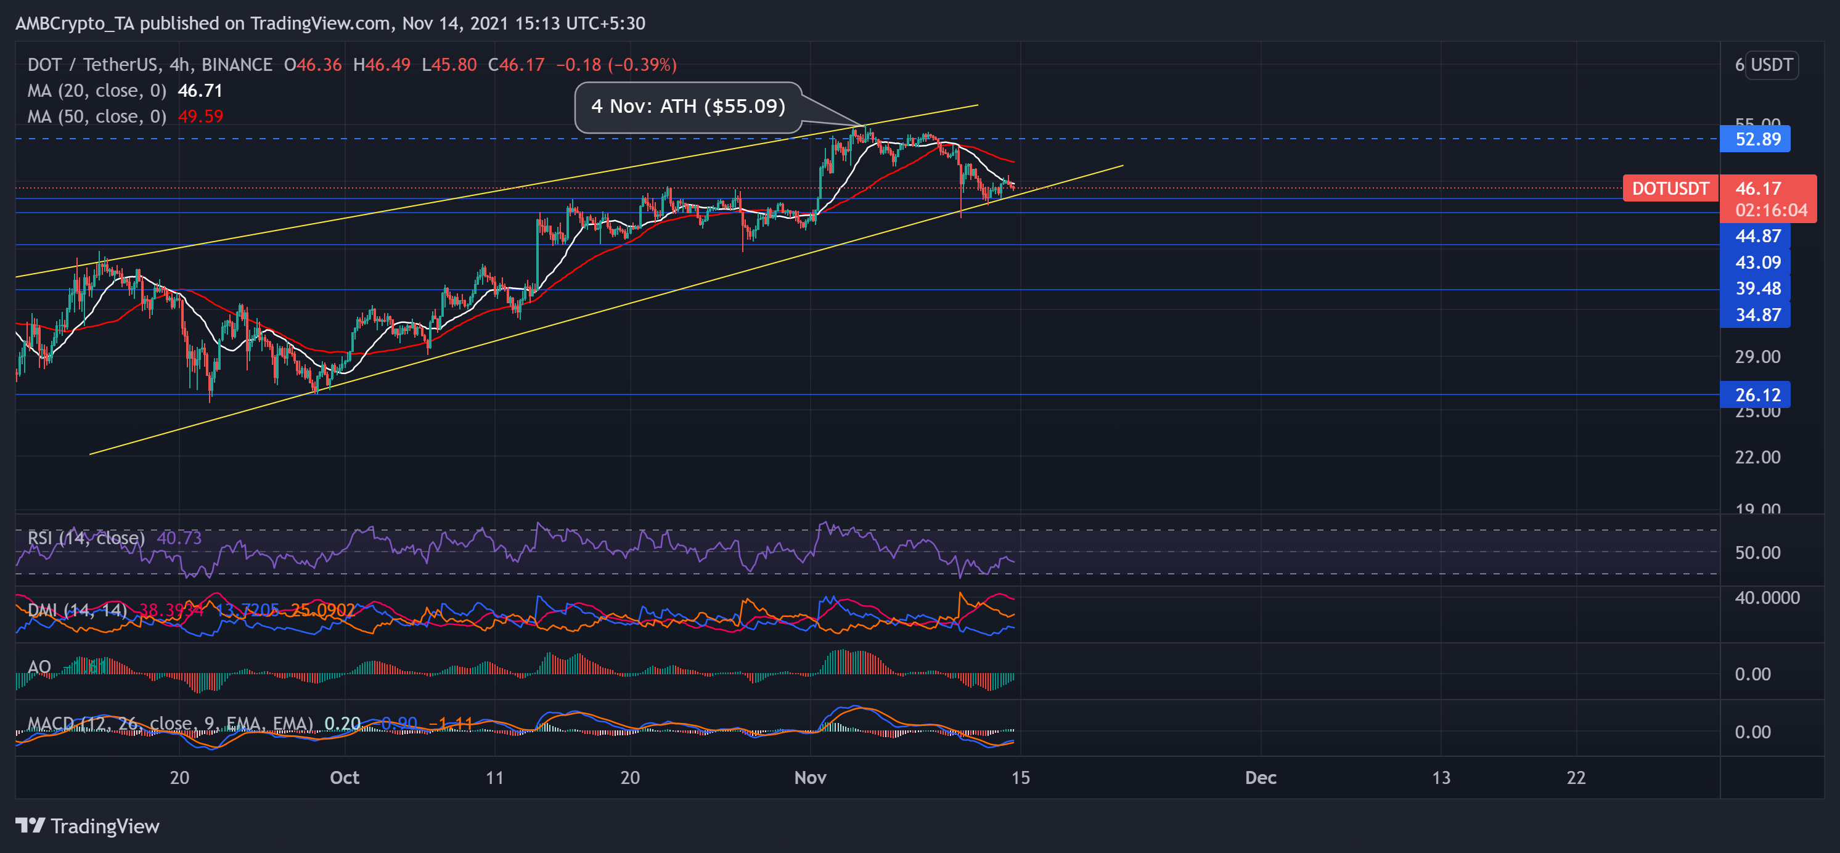Click the 11 date on time axis
The height and width of the screenshot is (853, 1840).
pyautogui.click(x=494, y=778)
